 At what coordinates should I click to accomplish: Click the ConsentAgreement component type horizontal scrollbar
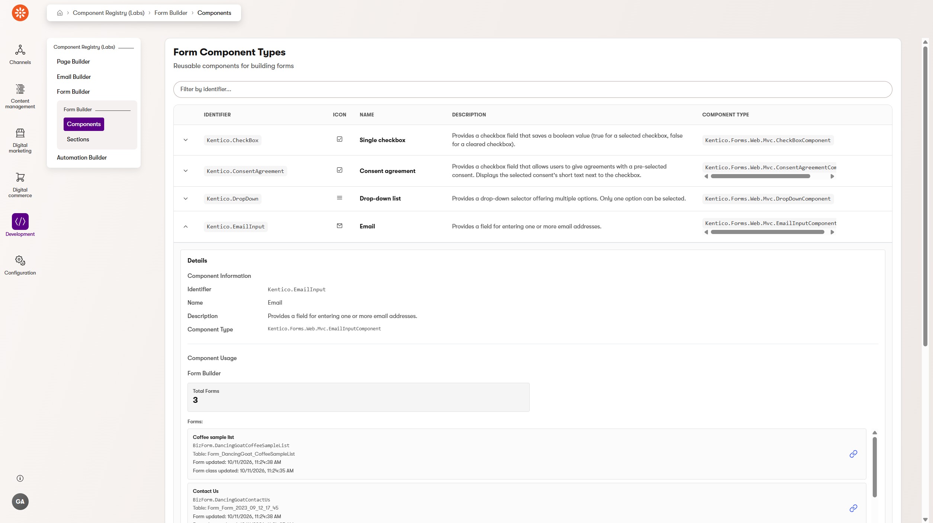tap(760, 176)
